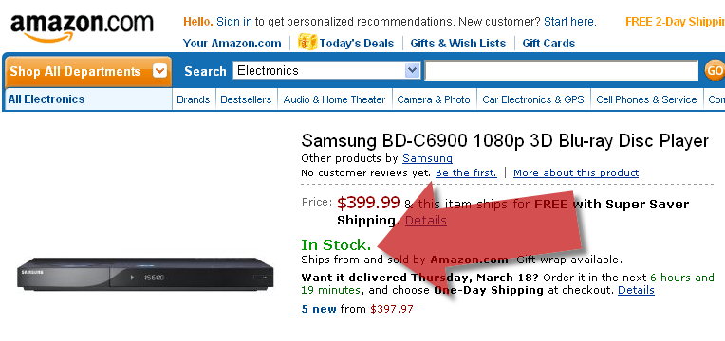Open Camera & Photo category
This screenshot has width=725, height=341.
pos(434,99)
